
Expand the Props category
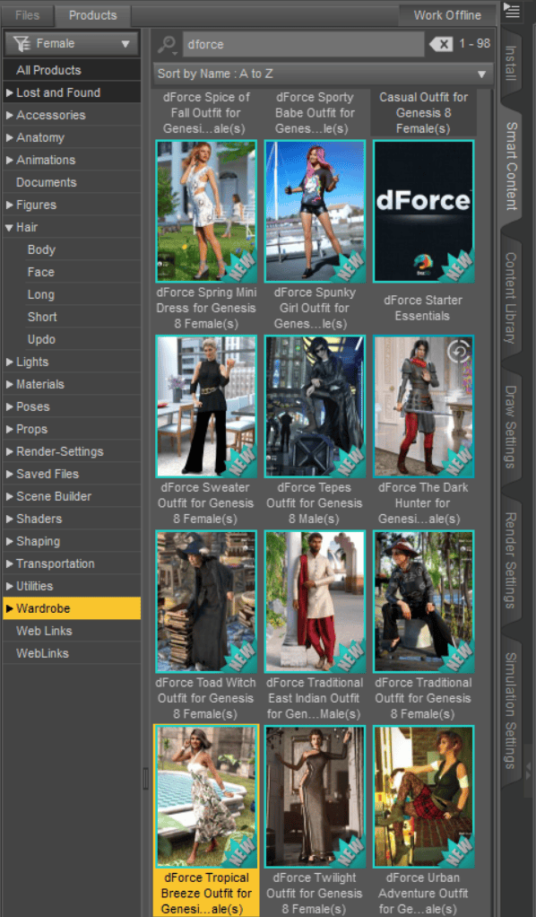(9, 429)
